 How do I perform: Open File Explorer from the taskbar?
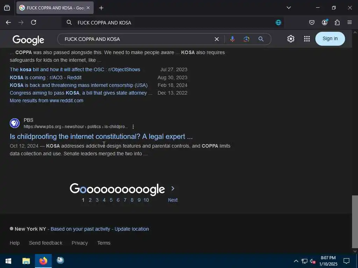coord(26,261)
